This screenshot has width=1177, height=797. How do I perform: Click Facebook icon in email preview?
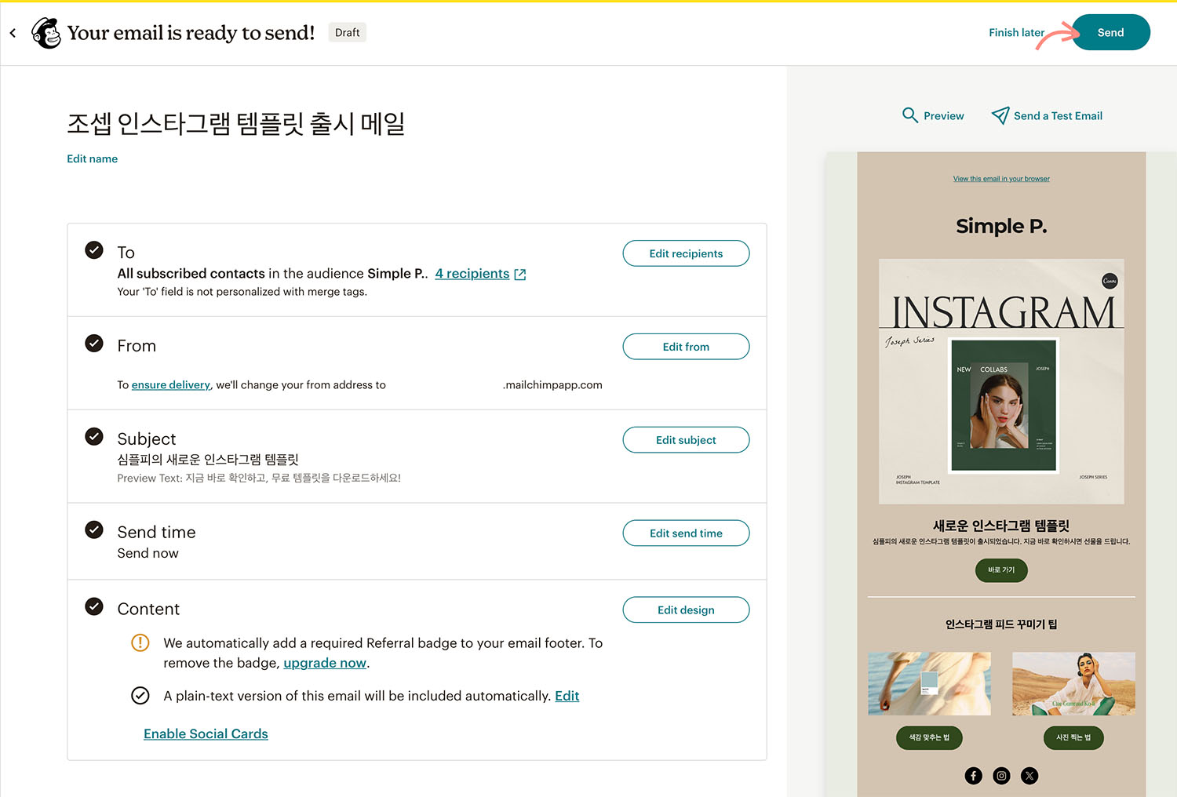(x=973, y=776)
